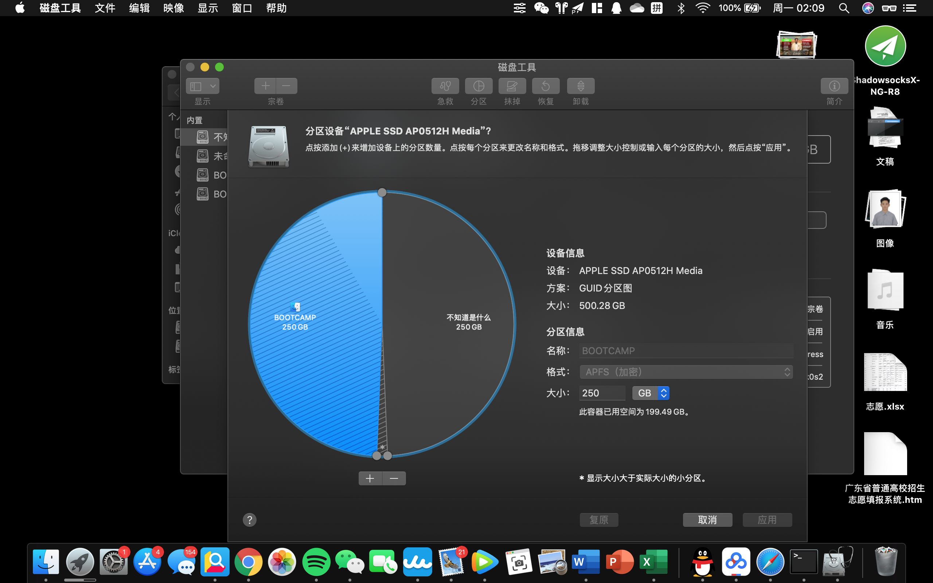Click the Erase (抹掉) toolbar icon

(x=512, y=86)
